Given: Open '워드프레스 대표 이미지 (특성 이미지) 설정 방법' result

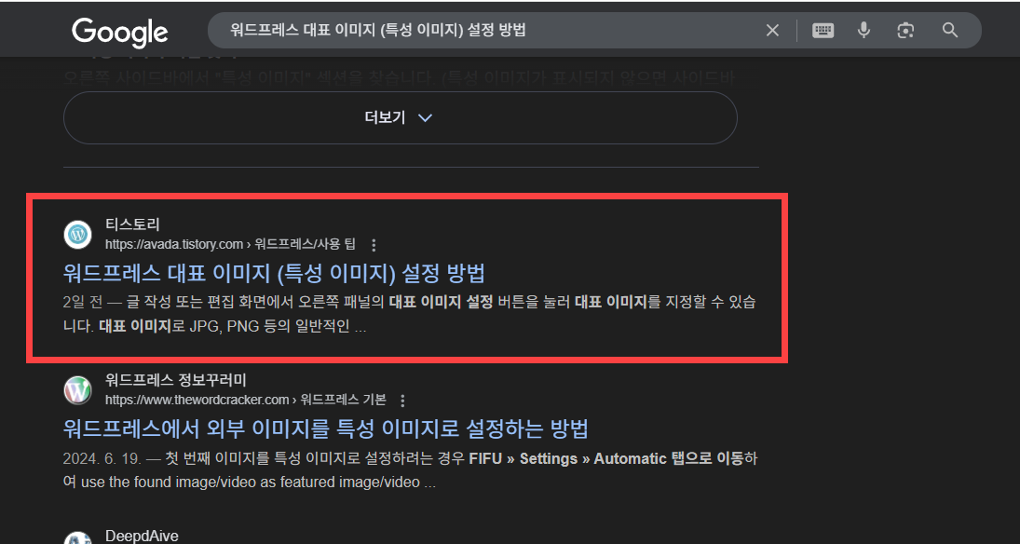Looking at the screenshot, I should (274, 273).
